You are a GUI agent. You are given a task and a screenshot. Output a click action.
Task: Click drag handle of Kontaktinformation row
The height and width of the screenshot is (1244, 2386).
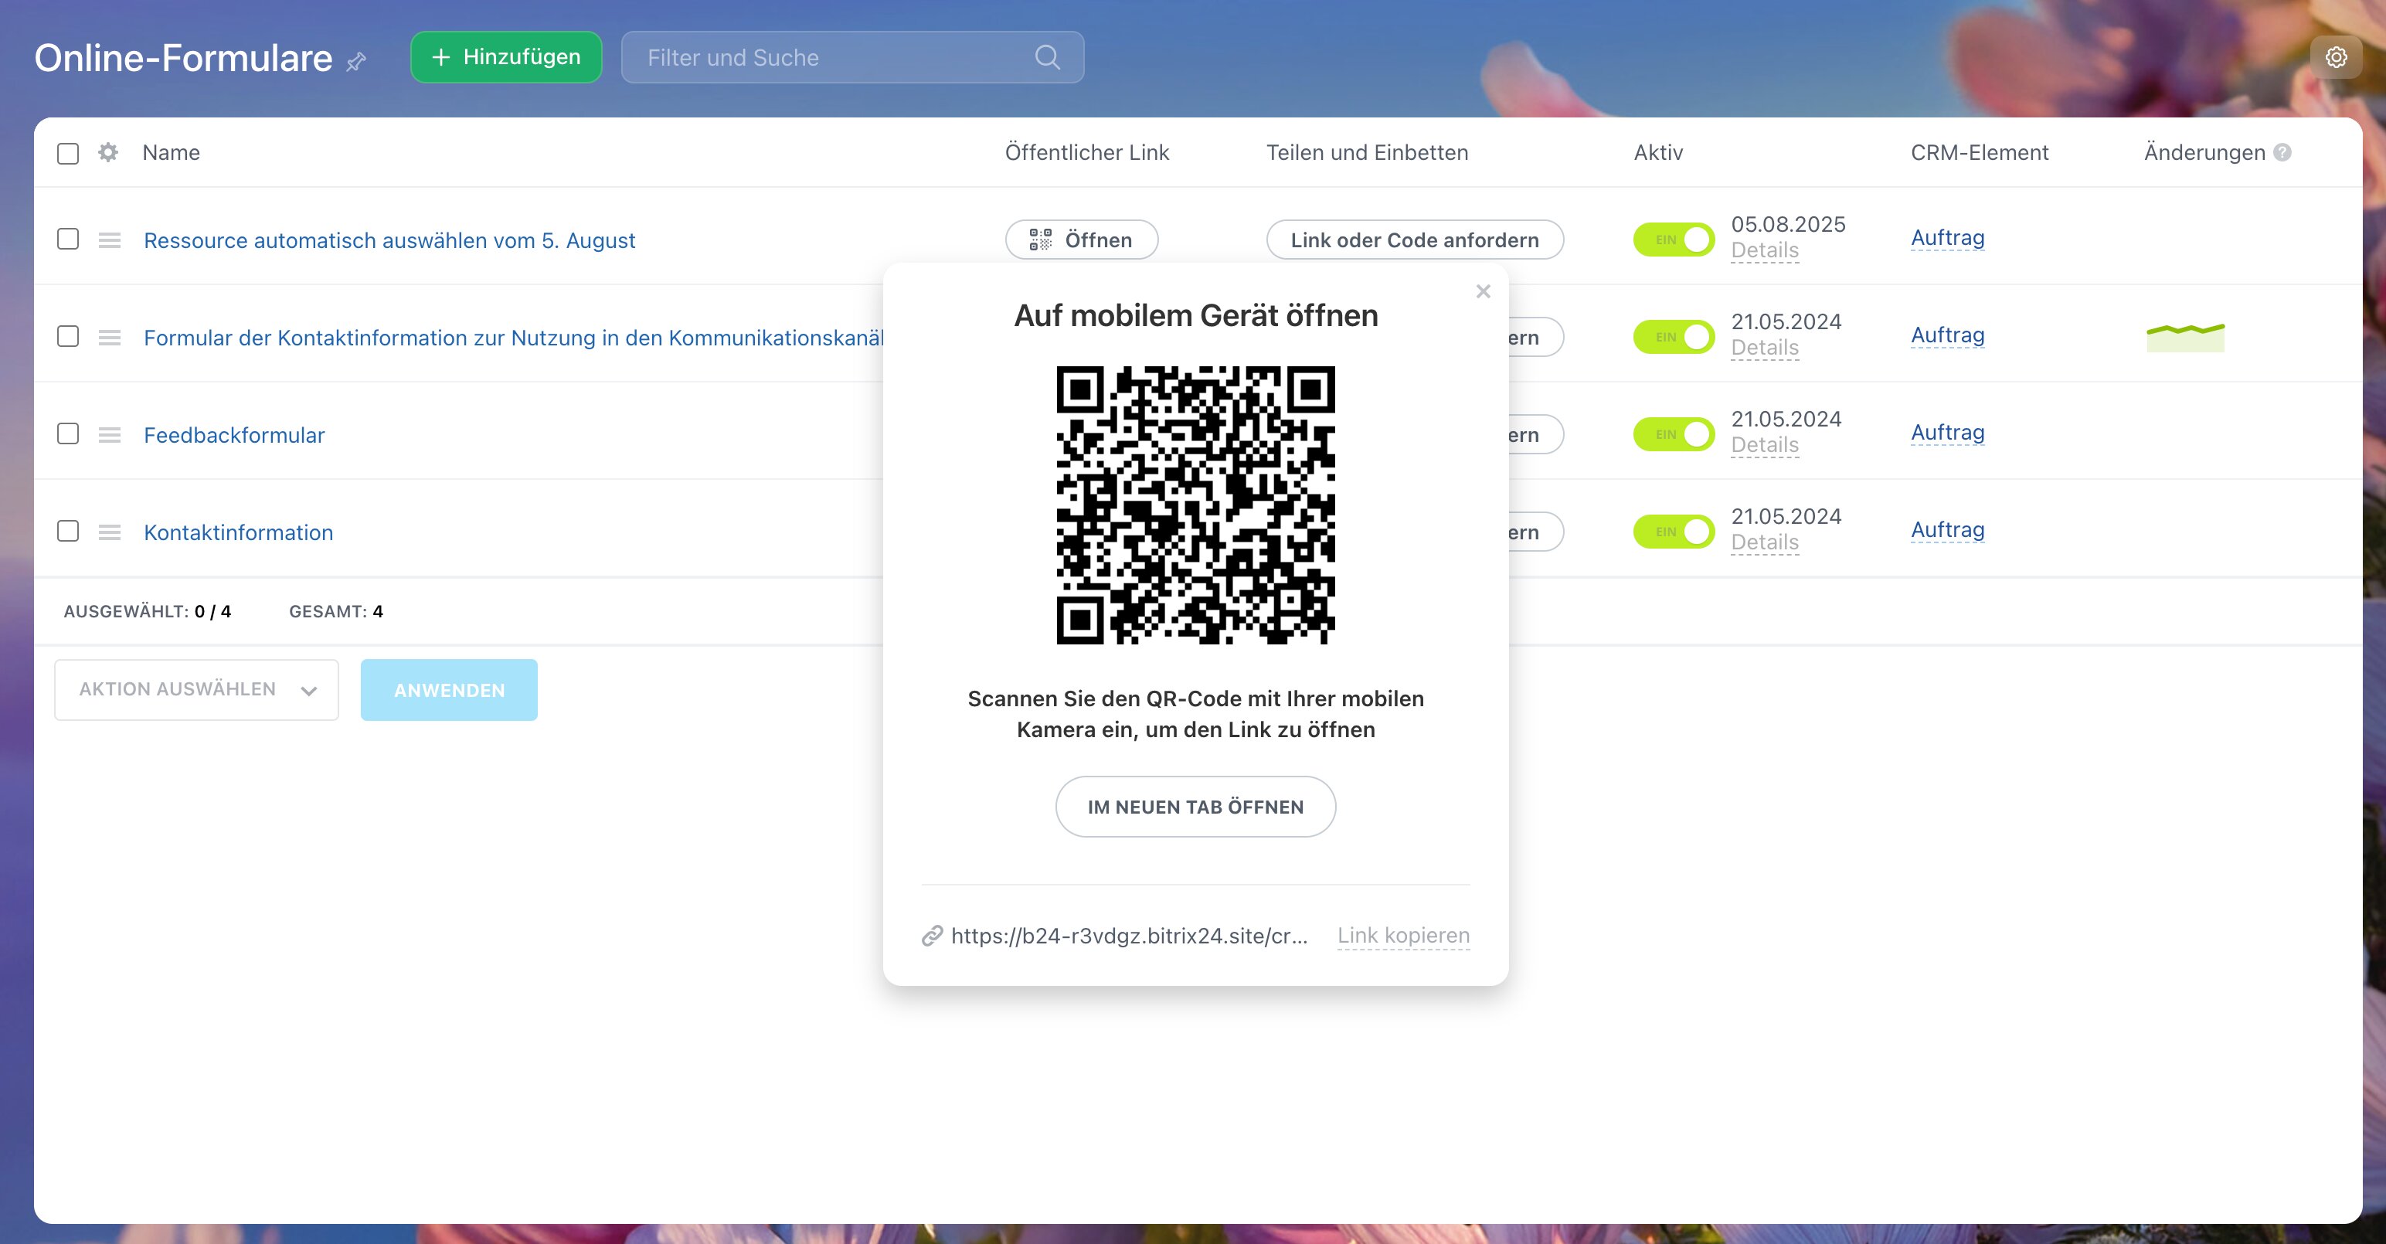point(109,532)
